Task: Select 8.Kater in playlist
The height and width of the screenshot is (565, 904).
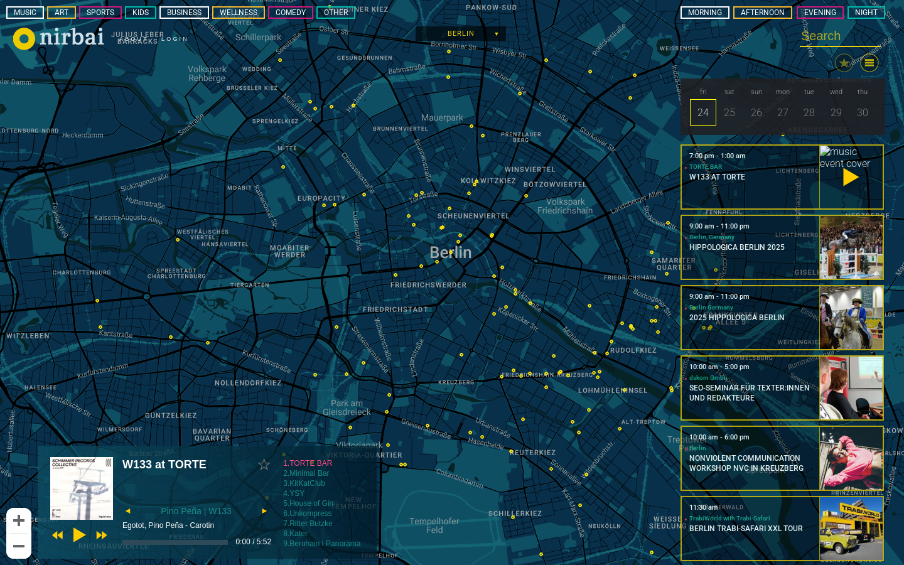Action: (x=295, y=534)
